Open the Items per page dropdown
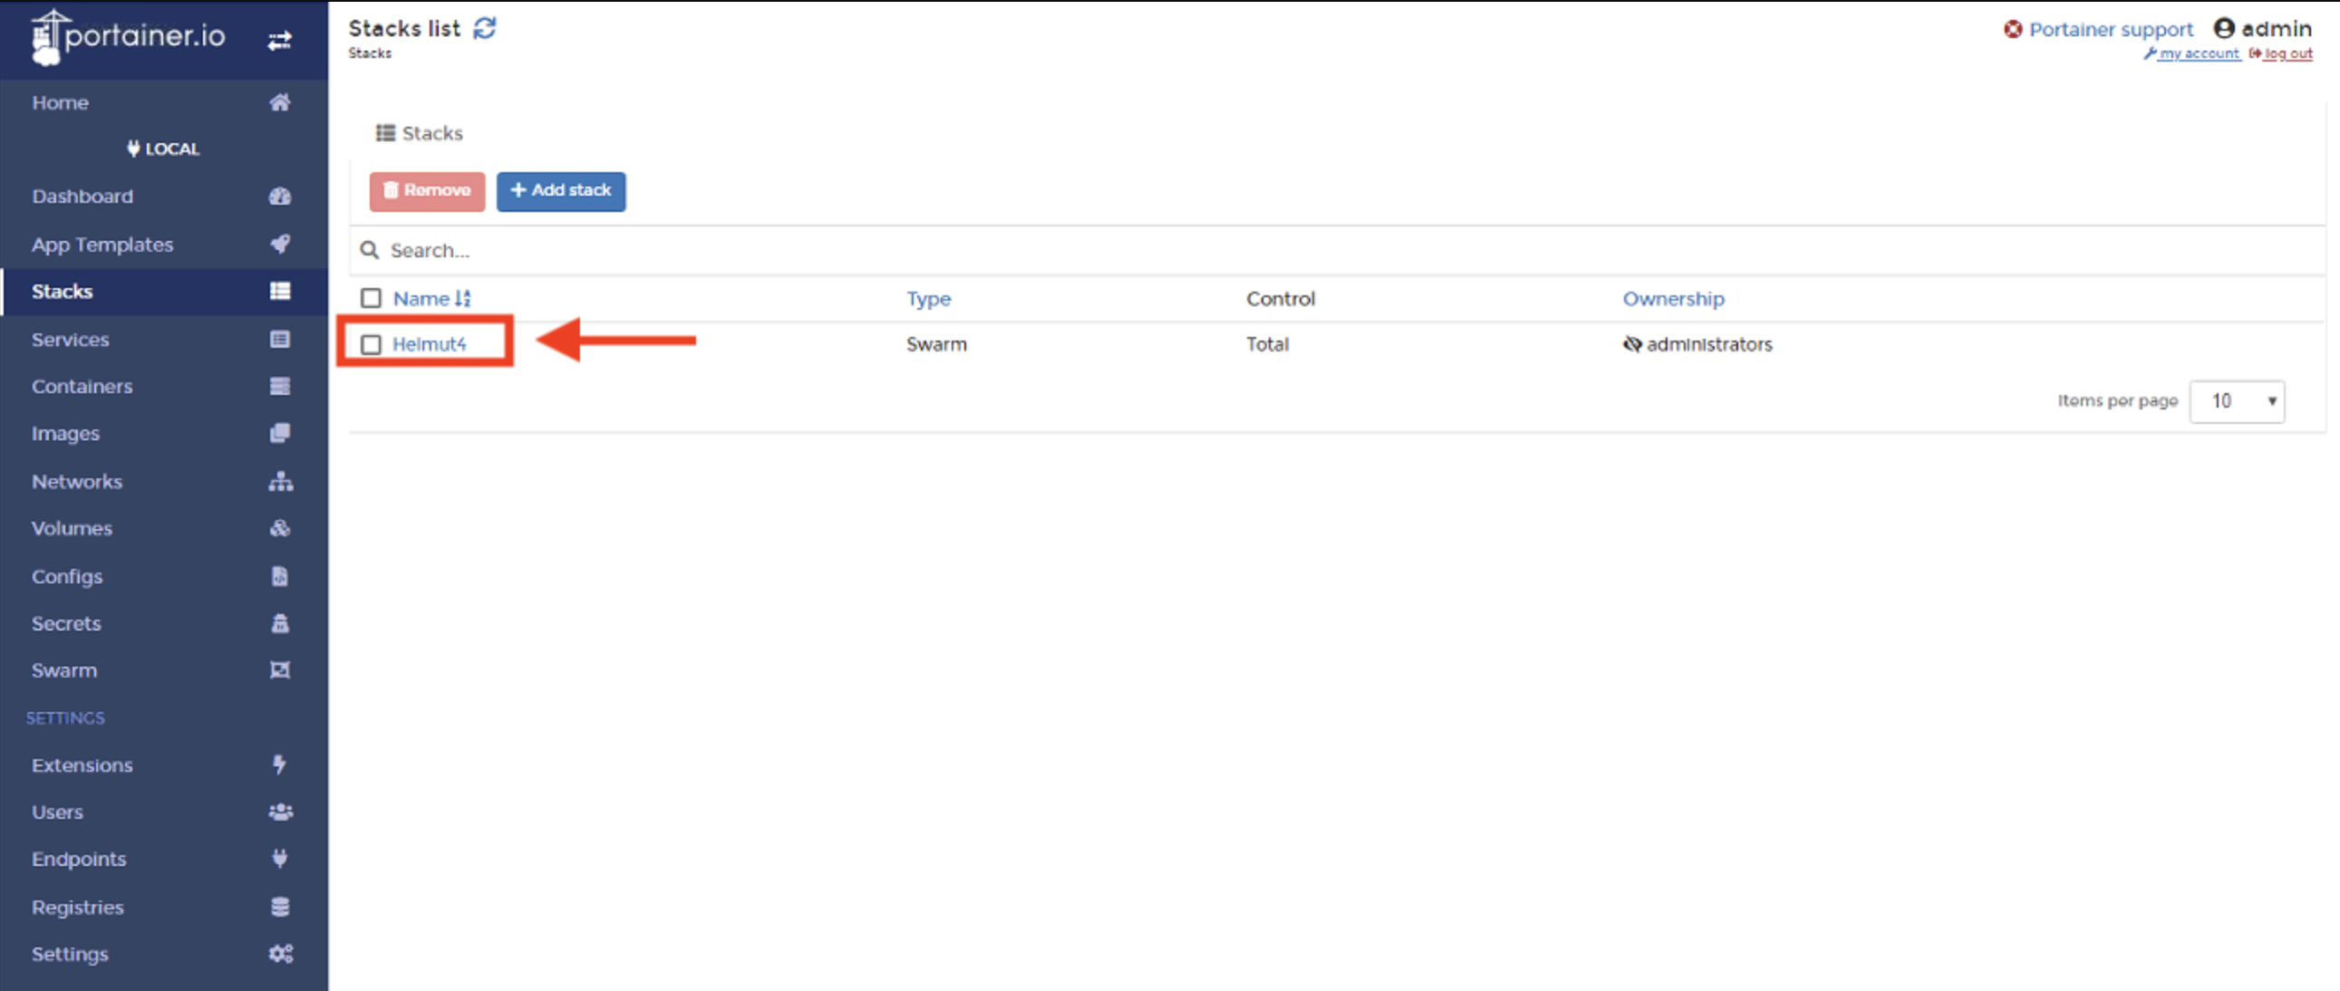Screen dimensions: 2340x991 tap(2237, 400)
